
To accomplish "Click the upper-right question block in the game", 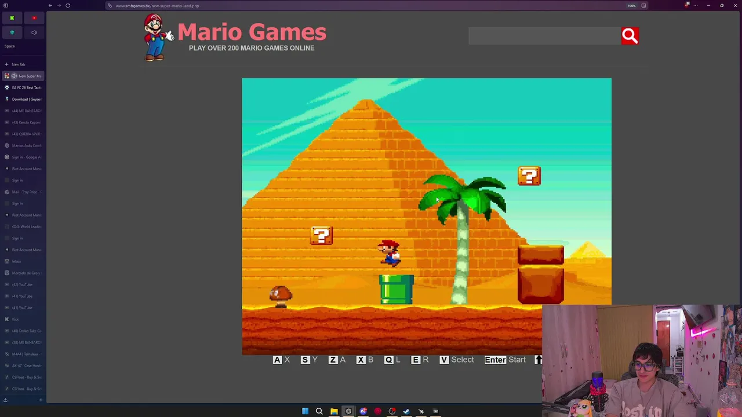I will (529, 176).
